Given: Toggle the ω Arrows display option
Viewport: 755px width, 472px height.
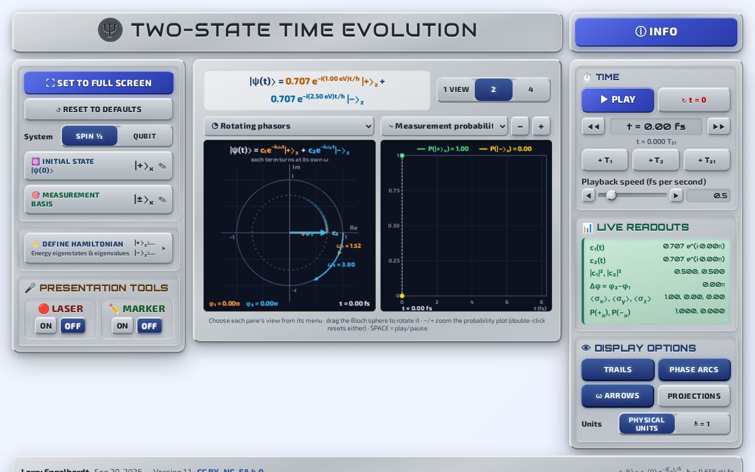Looking at the screenshot, I should pos(618,396).
